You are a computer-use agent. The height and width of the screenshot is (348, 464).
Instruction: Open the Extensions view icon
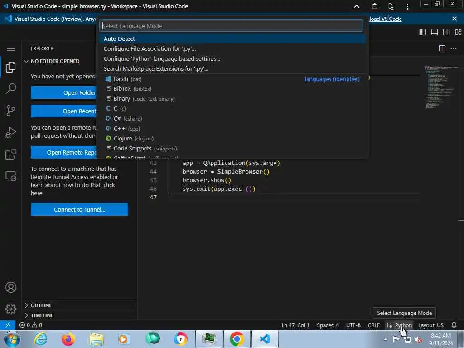[11, 154]
